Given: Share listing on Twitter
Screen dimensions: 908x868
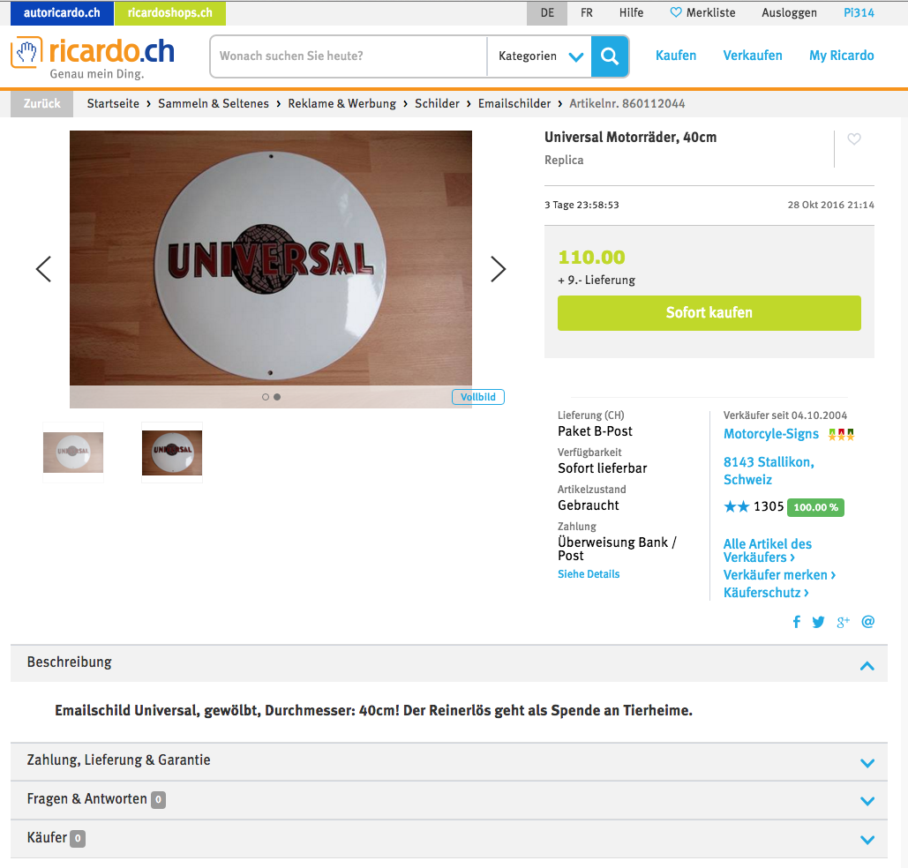Looking at the screenshot, I should 818,622.
